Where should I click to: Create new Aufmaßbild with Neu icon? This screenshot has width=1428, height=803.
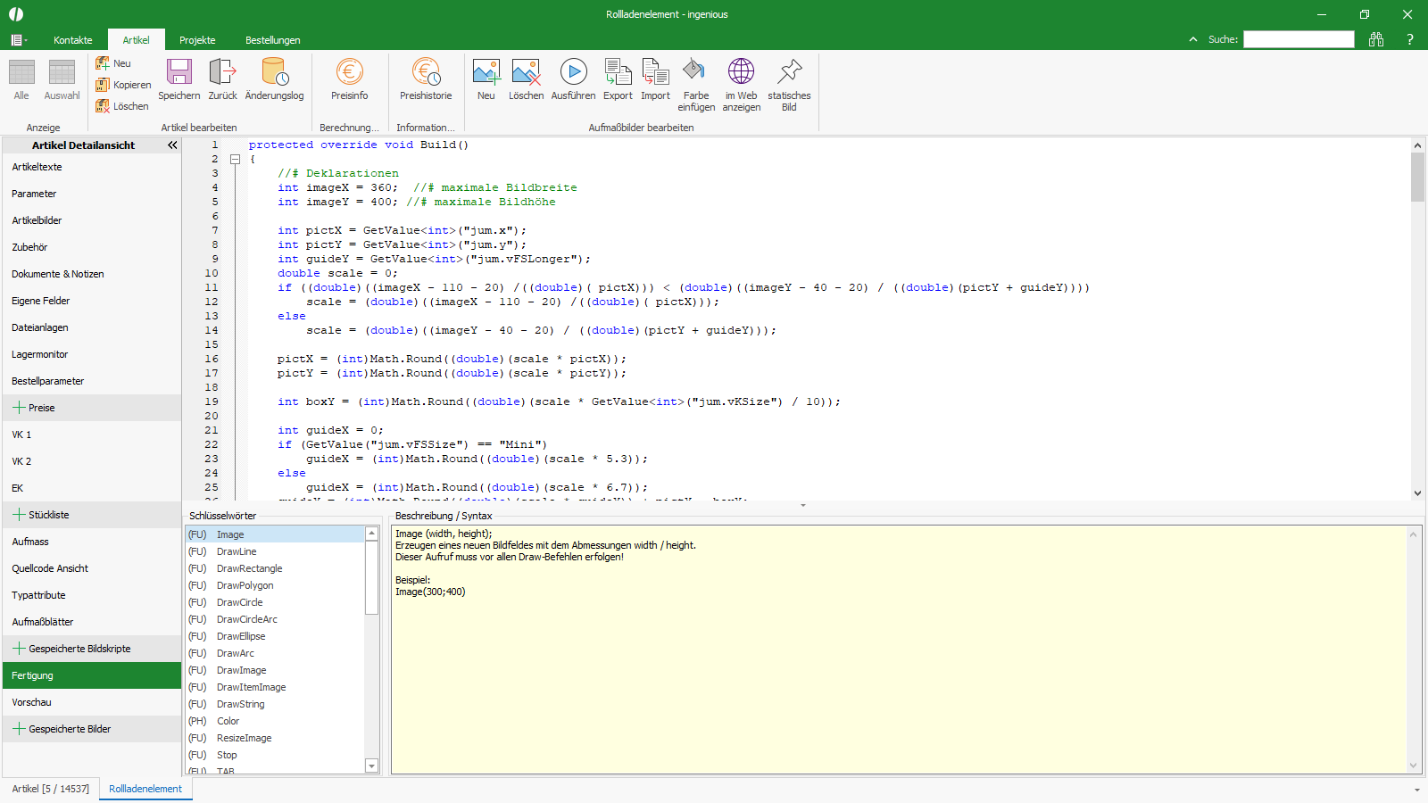(486, 79)
